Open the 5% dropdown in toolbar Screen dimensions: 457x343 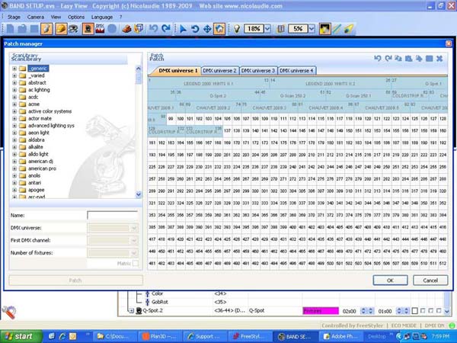(x=312, y=29)
